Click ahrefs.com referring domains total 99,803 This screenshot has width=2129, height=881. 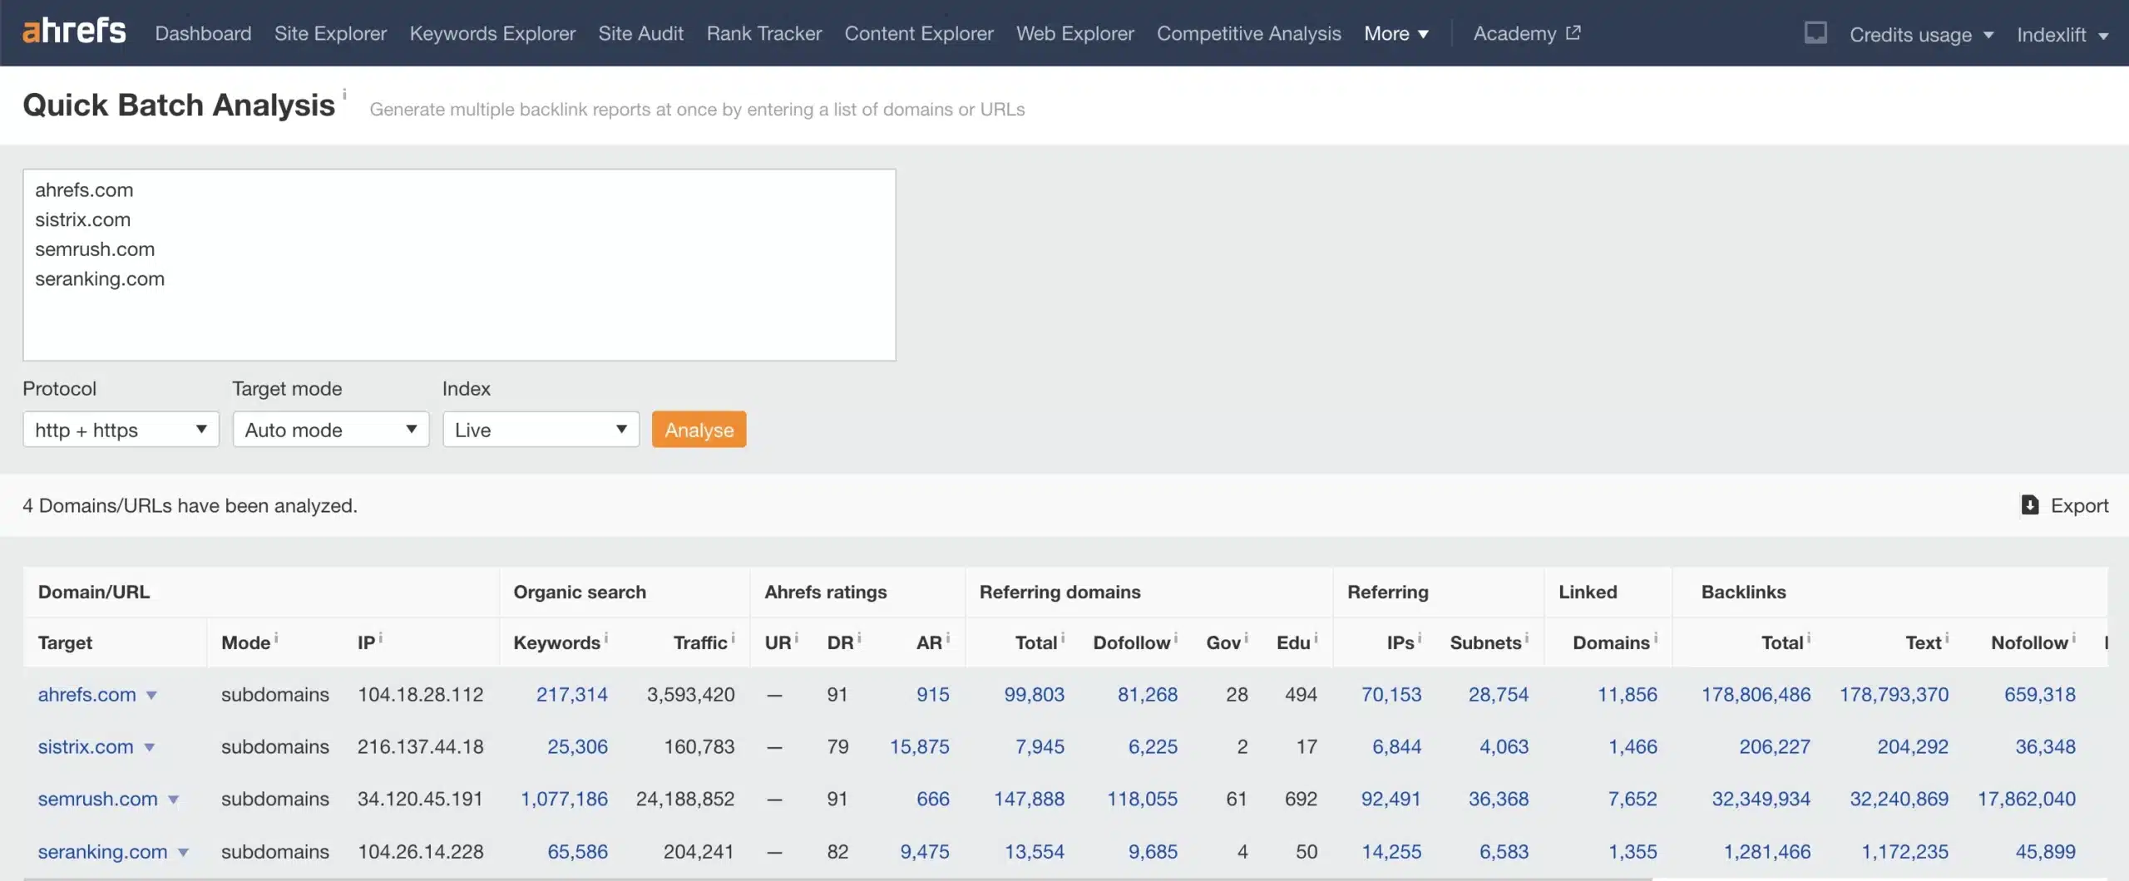pyautogui.click(x=1034, y=695)
